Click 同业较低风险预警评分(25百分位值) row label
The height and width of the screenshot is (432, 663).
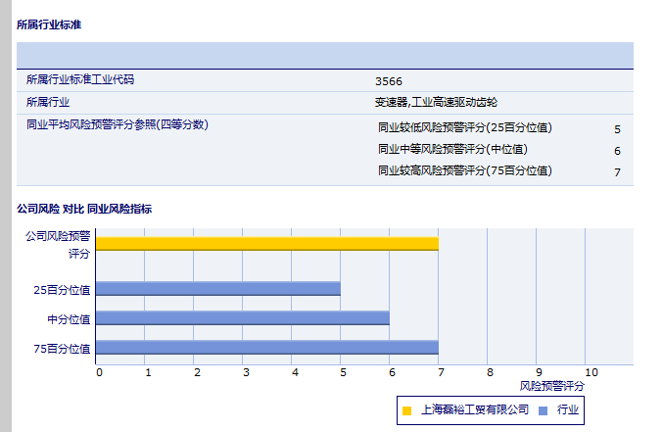pos(465,127)
